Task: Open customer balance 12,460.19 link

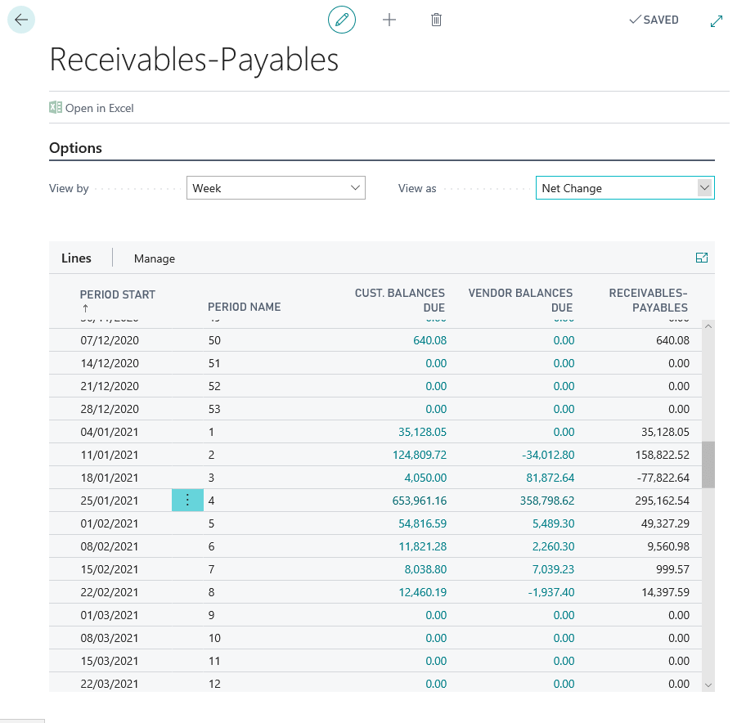Action: coord(422,593)
